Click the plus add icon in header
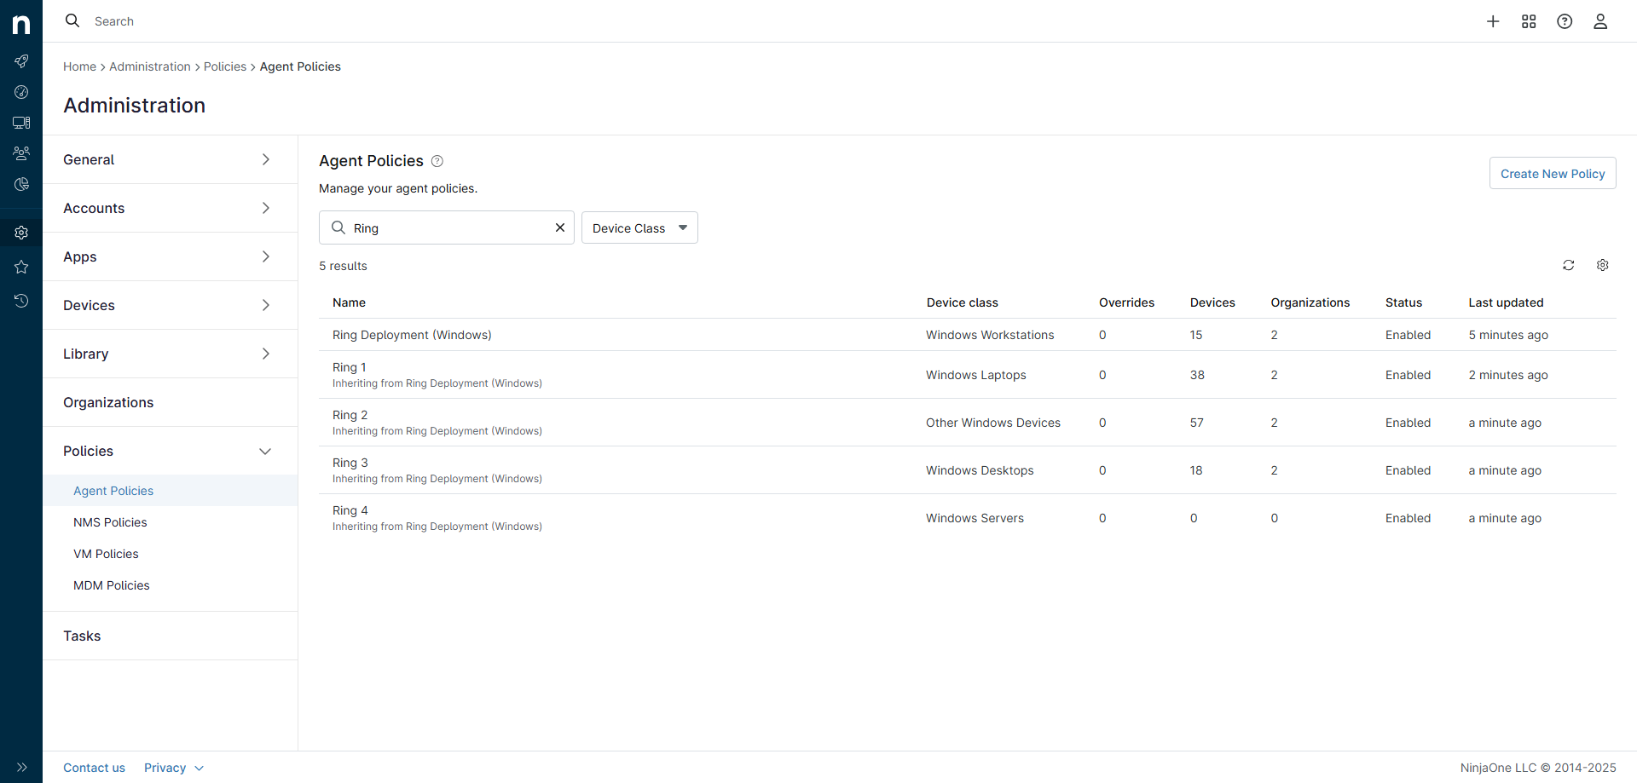Image resolution: width=1637 pixels, height=783 pixels. click(x=1493, y=21)
